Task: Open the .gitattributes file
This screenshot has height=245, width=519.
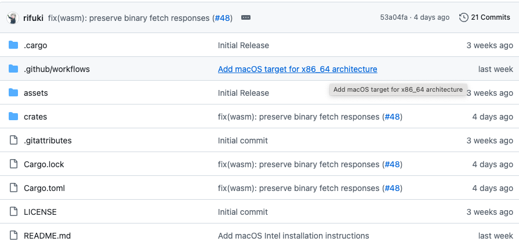Action: pyautogui.click(x=48, y=140)
